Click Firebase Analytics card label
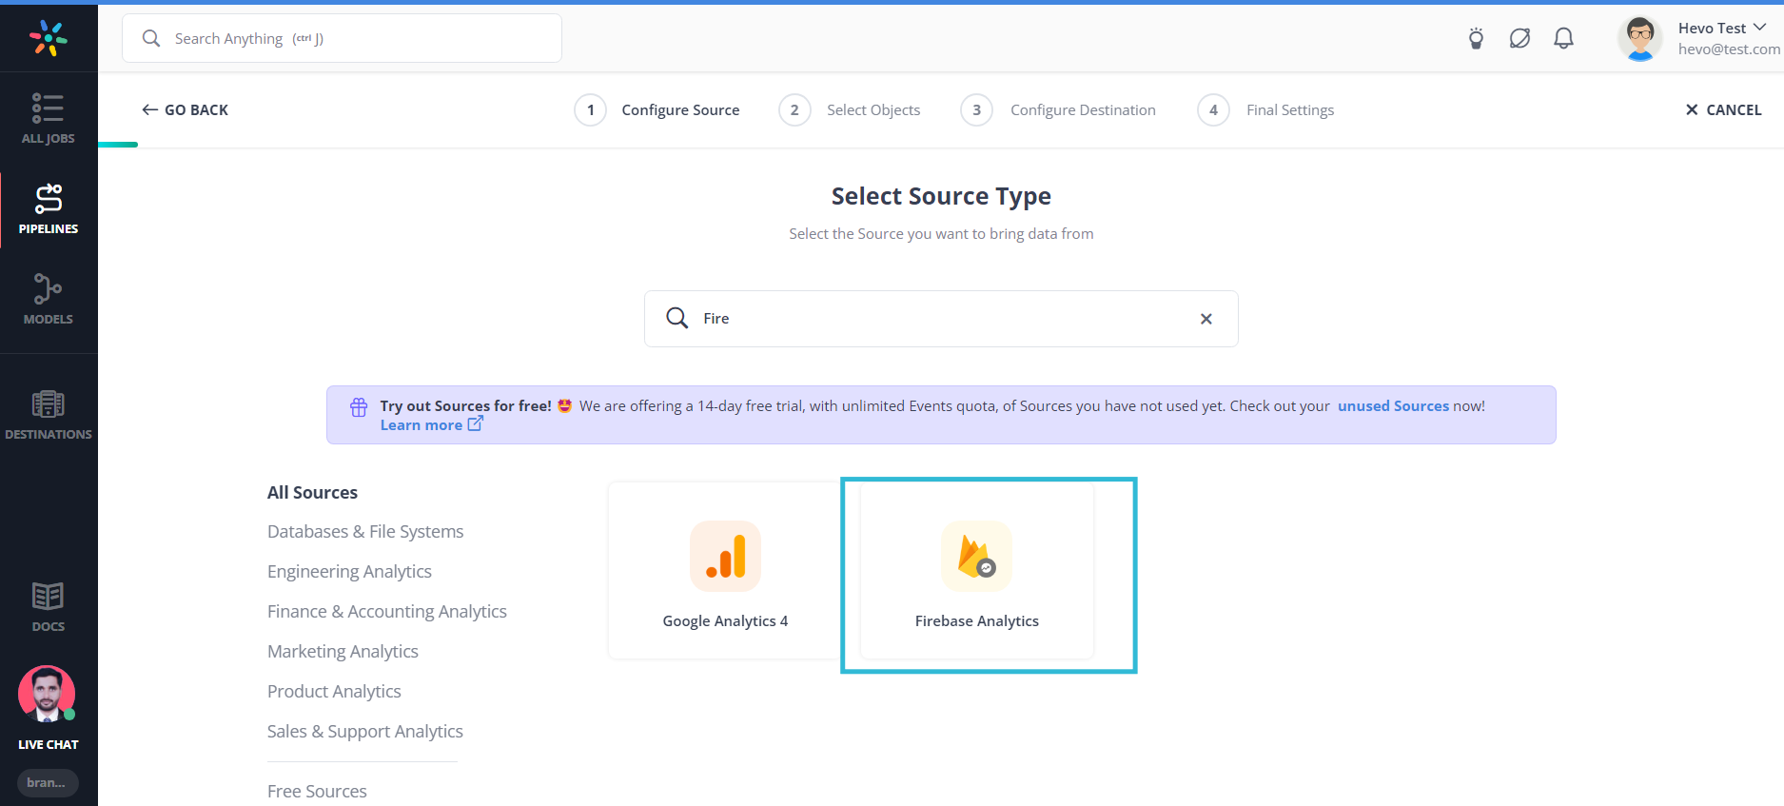 (977, 620)
